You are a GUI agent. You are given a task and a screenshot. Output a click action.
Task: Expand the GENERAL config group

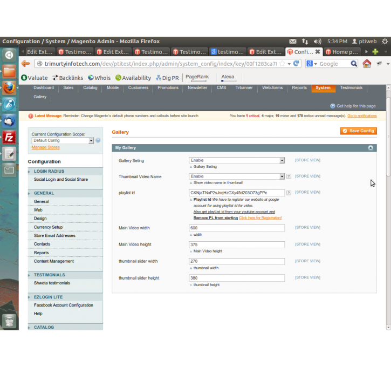(x=65, y=193)
